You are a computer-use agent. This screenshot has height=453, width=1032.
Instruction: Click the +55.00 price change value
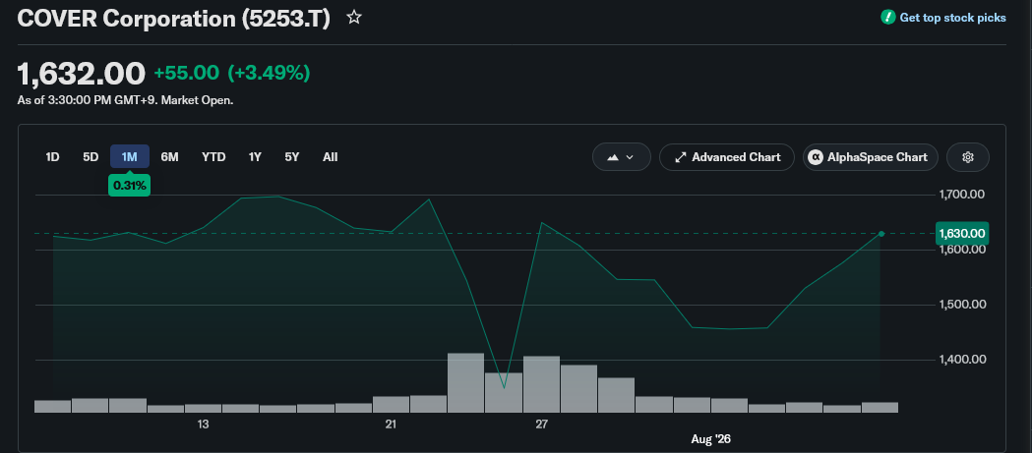186,73
